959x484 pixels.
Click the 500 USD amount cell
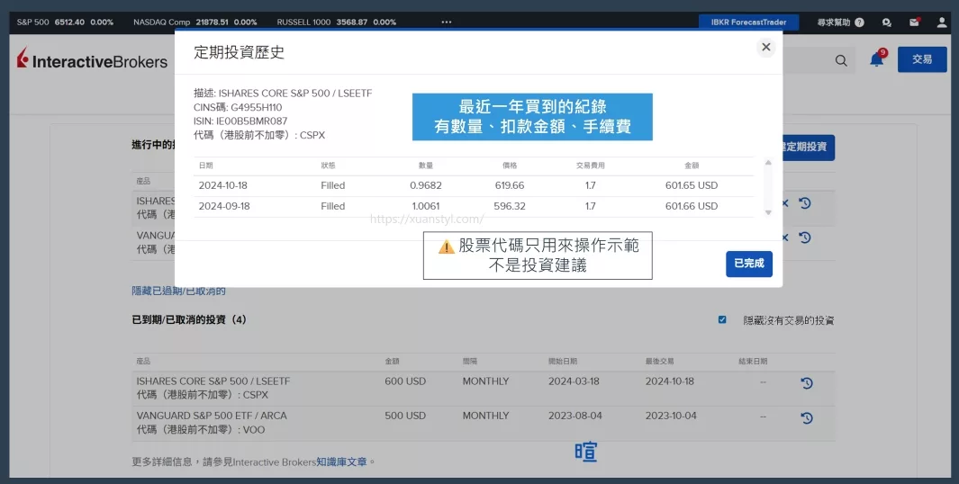pyautogui.click(x=405, y=416)
